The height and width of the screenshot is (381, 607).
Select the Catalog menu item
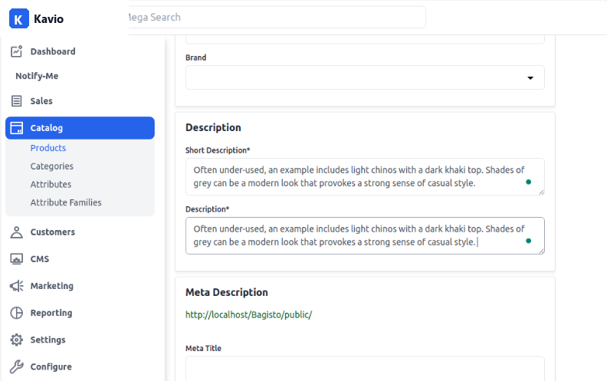(x=80, y=128)
